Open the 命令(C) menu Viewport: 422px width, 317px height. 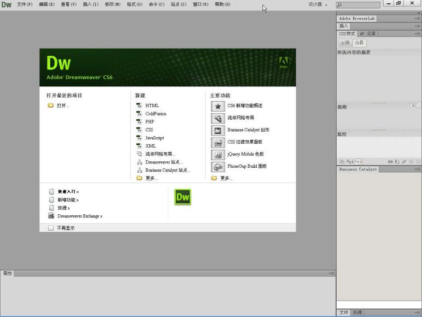coord(156,4)
